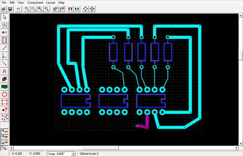The height and width of the screenshot is (156, 243).
Task: Click the zoom in magnifier
Action: pos(27,9)
